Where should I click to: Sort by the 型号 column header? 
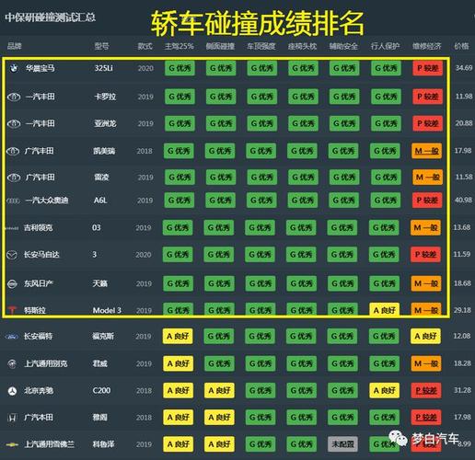(101, 46)
